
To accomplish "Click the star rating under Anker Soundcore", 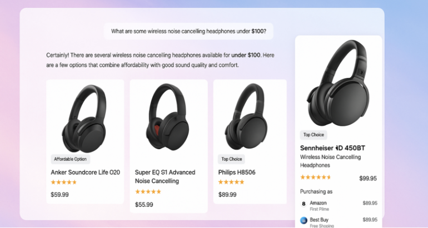I will click(64, 182).
